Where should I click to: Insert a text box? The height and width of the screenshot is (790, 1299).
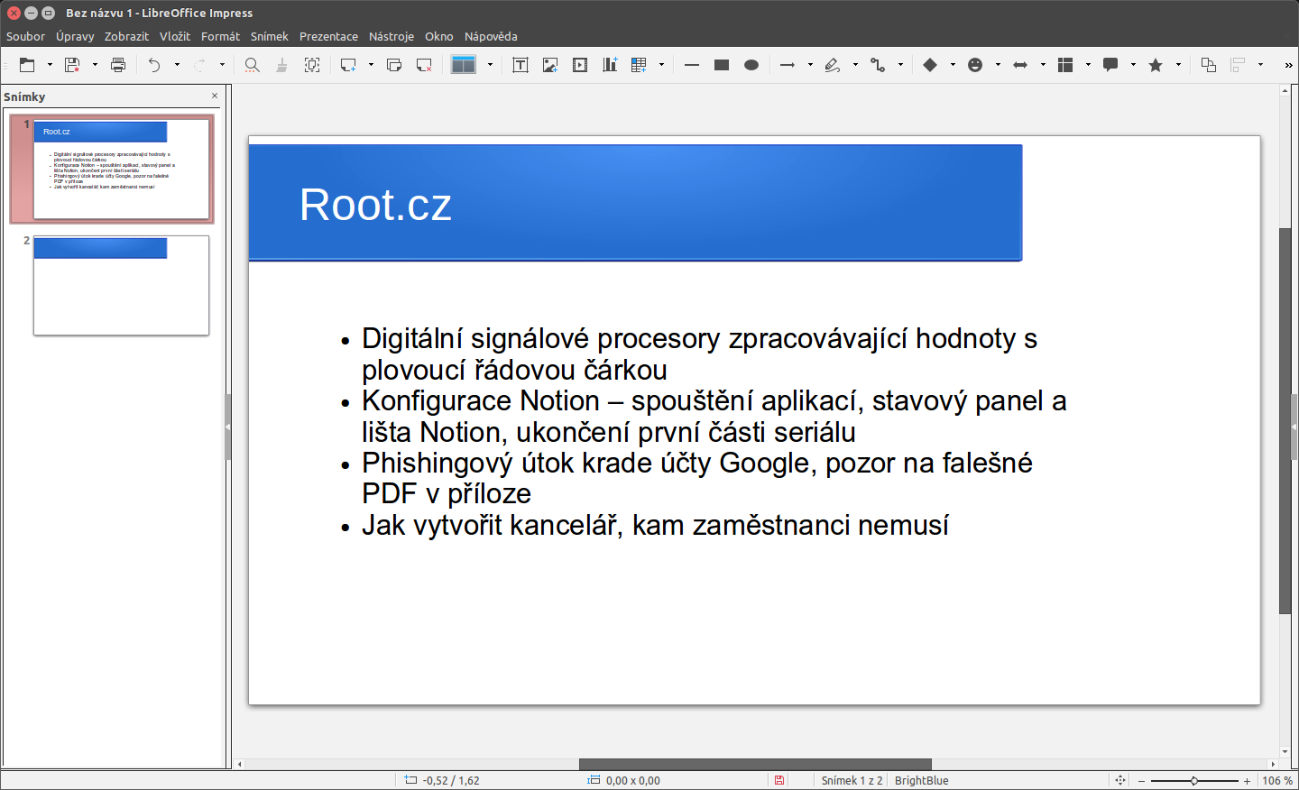521,65
